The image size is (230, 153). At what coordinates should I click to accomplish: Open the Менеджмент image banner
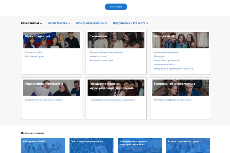[180, 40]
